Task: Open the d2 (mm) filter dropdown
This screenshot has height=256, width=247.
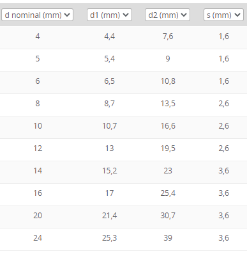Action: (x=167, y=15)
